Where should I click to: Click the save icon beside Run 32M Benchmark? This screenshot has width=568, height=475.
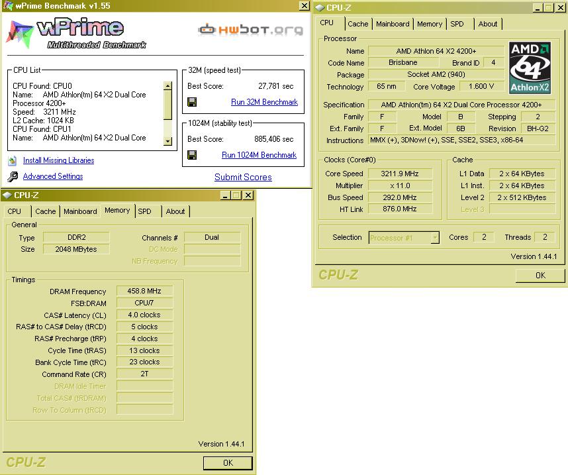[x=192, y=102]
